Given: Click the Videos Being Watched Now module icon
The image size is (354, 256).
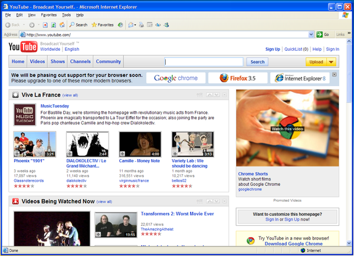Looking at the screenshot, I should point(15,201).
